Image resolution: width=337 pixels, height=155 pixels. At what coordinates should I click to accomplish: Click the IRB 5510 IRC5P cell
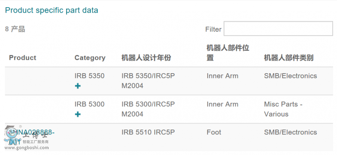(x=148, y=132)
